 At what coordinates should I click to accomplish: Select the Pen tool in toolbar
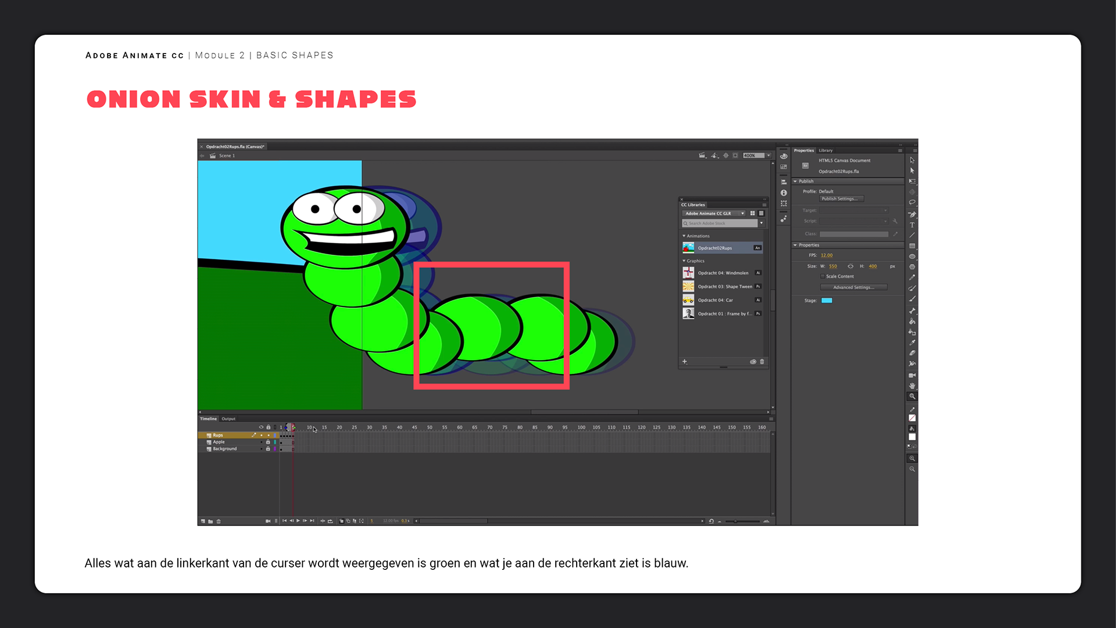coord(912,215)
